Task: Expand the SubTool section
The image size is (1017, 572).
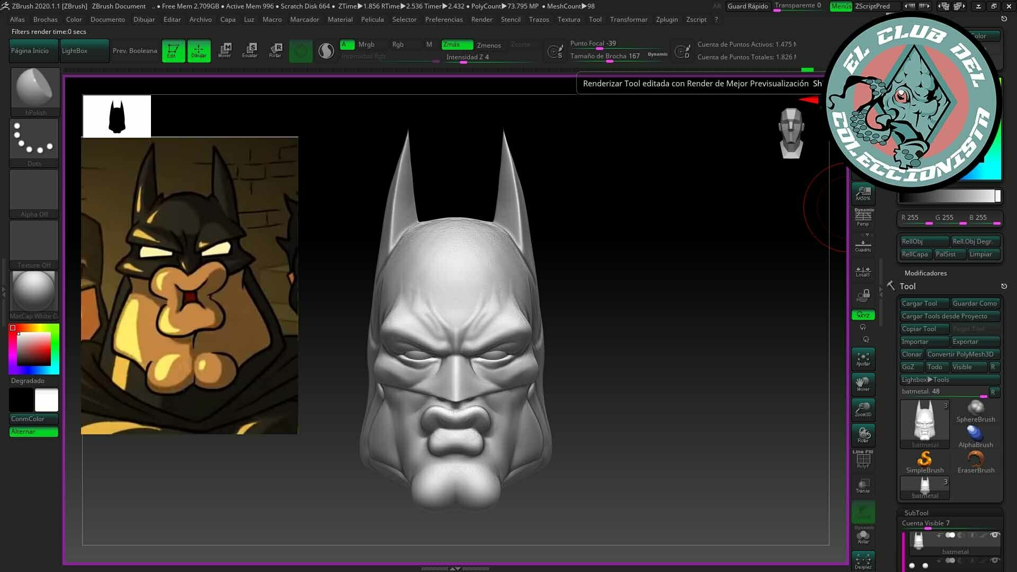Action: [916, 513]
